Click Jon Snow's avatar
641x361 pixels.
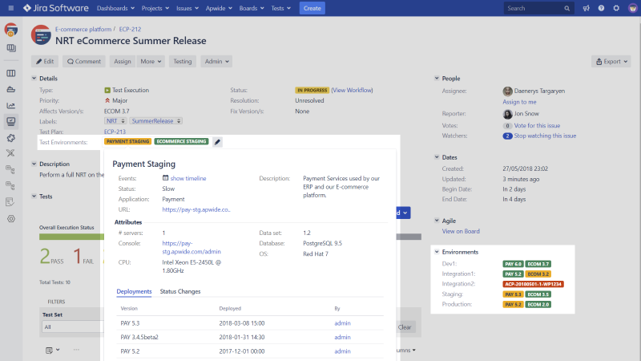pos(507,114)
